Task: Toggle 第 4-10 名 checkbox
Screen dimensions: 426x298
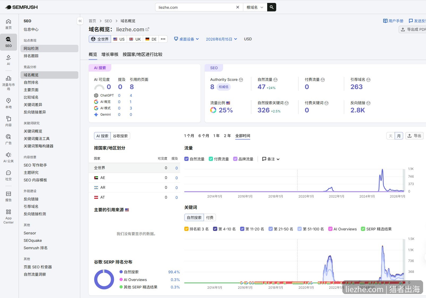Action: [215, 229]
